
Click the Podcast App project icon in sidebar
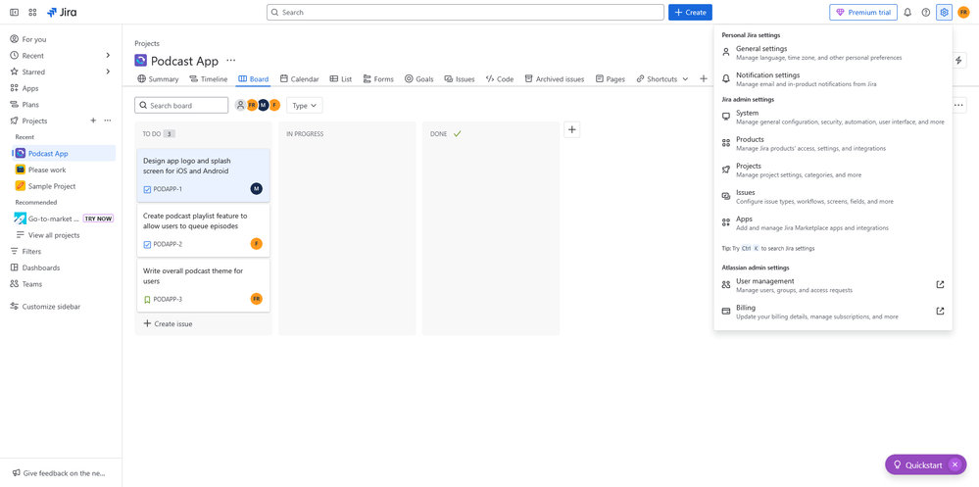point(21,153)
